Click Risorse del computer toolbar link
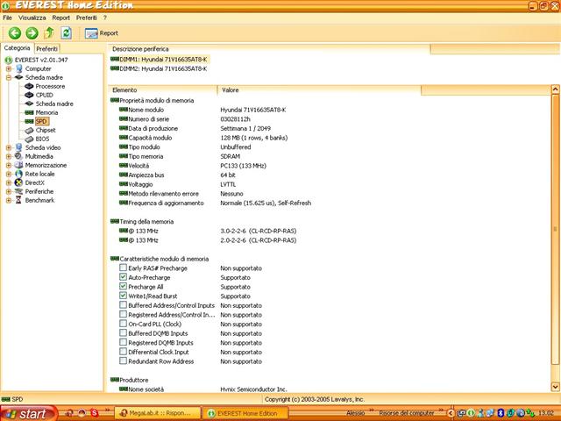Screen dimensions: 561x421 click(x=407, y=413)
